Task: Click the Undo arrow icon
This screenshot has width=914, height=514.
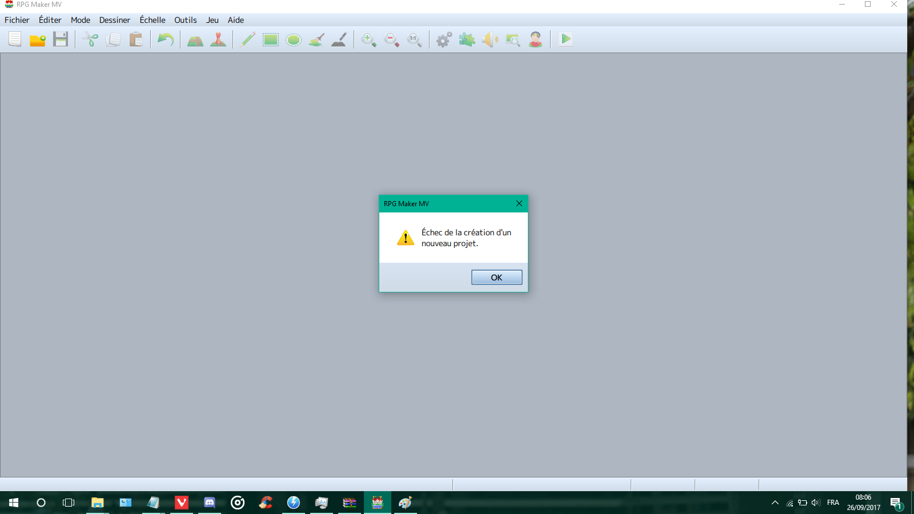Action: coord(166,39)
